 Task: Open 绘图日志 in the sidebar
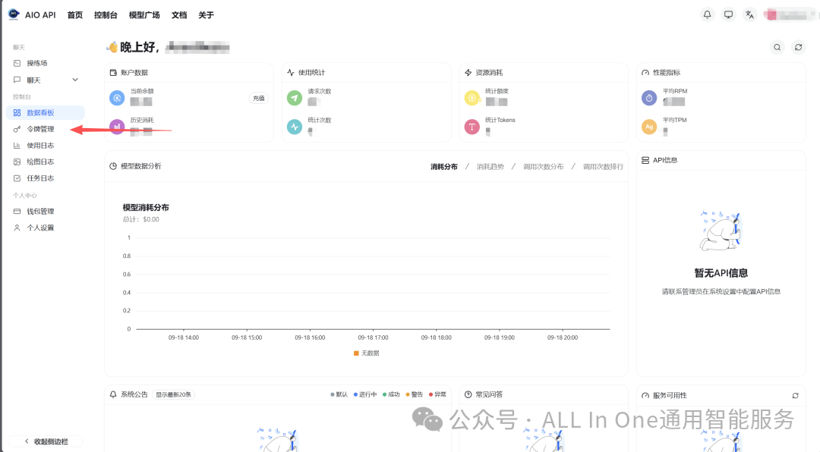pos(46,162)
